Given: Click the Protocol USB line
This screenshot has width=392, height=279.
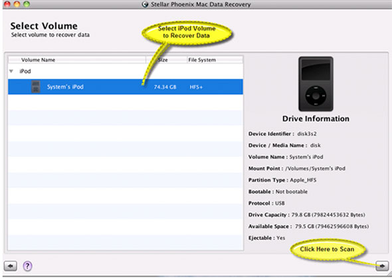Looking at the screenshot, I should coord(266,203).
